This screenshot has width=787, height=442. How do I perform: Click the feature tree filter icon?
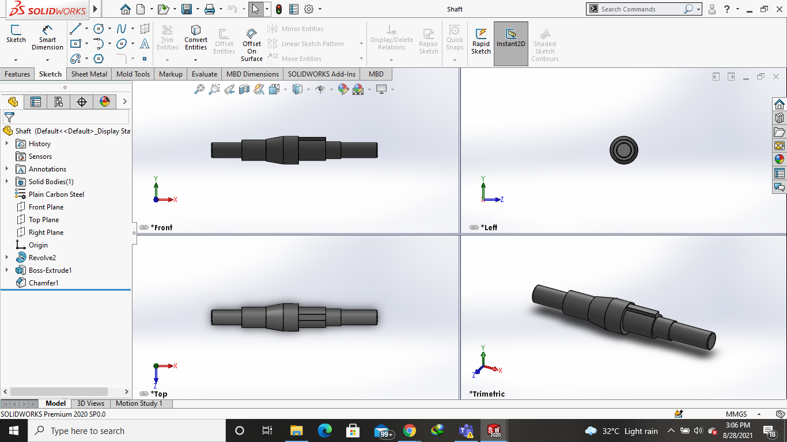9,117
